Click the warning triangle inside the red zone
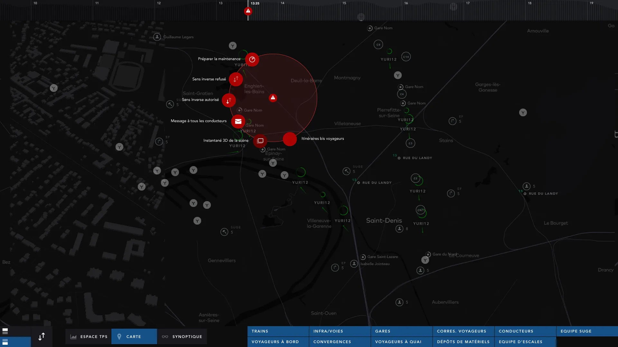Image resolution: width=618 pixels, height=347 pixels. pos(273,98)
